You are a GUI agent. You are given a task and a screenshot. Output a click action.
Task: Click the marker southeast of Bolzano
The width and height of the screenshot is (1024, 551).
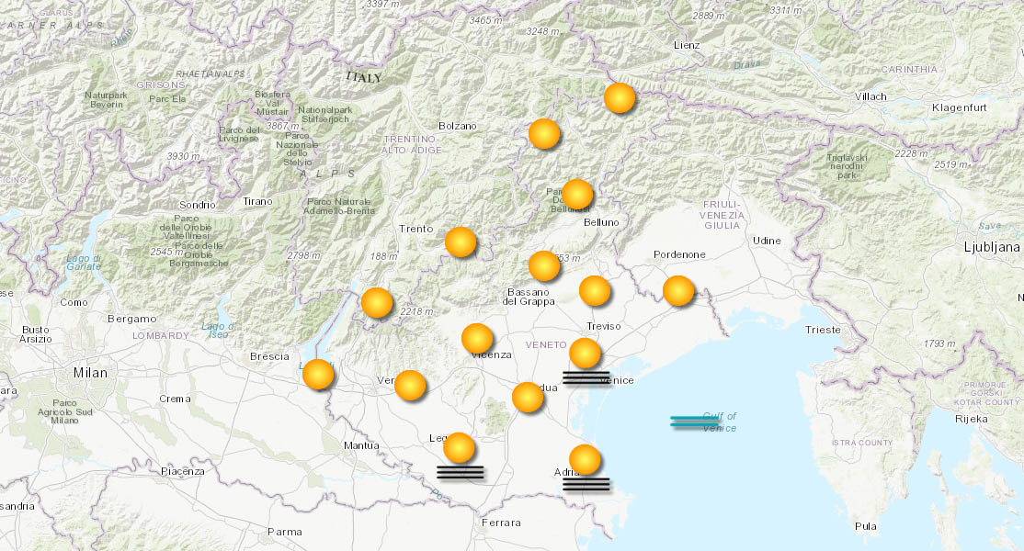click(545, 132)
